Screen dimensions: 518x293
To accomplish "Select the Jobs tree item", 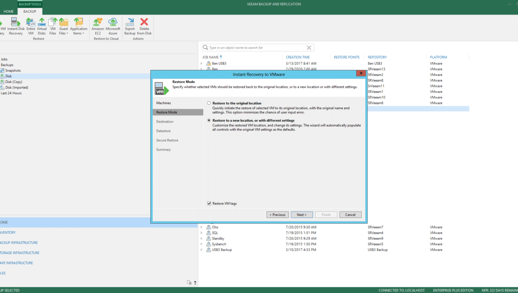I will tap(4, 59).
